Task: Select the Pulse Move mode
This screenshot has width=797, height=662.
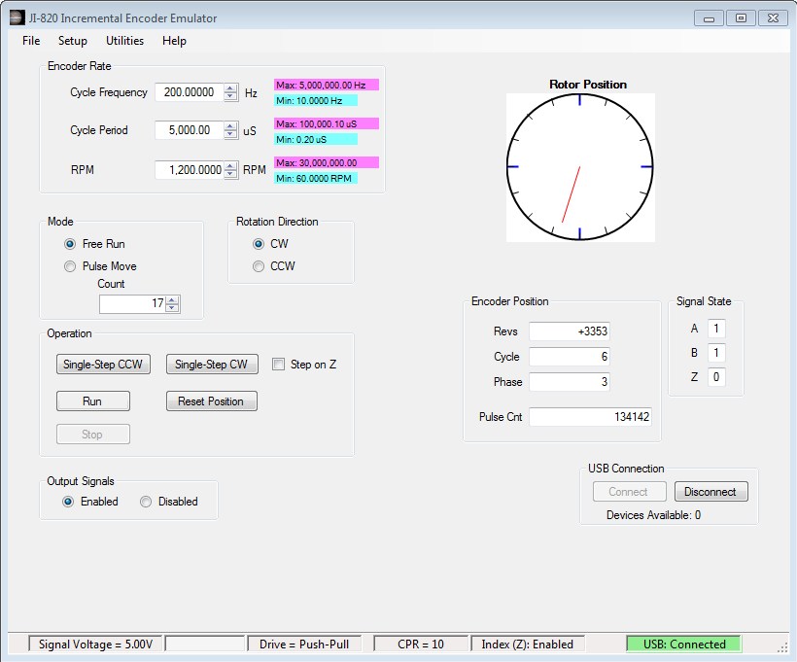Action: coord(70,265)
